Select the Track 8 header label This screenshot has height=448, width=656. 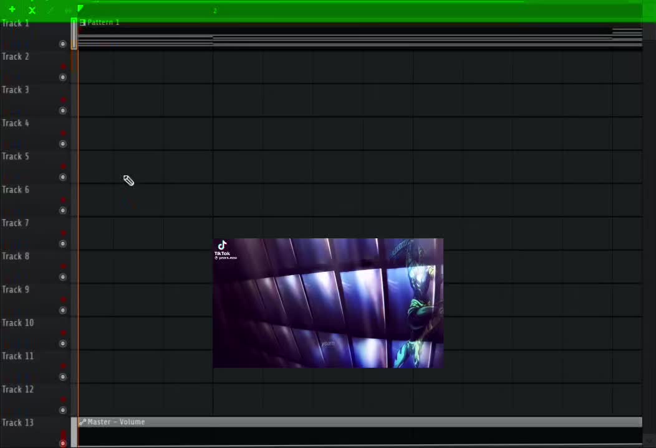click(16, 256)
